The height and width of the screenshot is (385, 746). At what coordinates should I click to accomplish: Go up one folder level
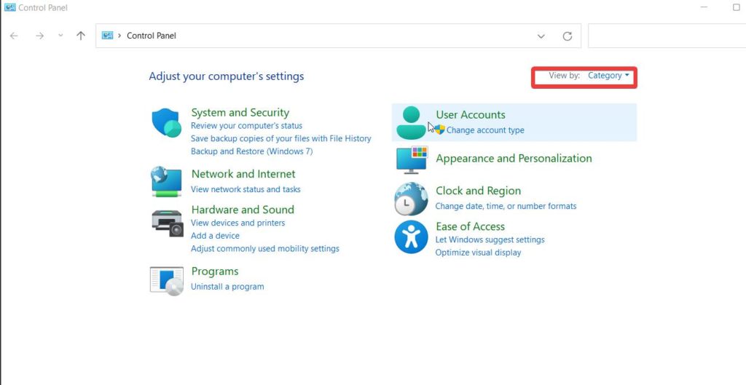pyautogui.click(x=81, y=36)
